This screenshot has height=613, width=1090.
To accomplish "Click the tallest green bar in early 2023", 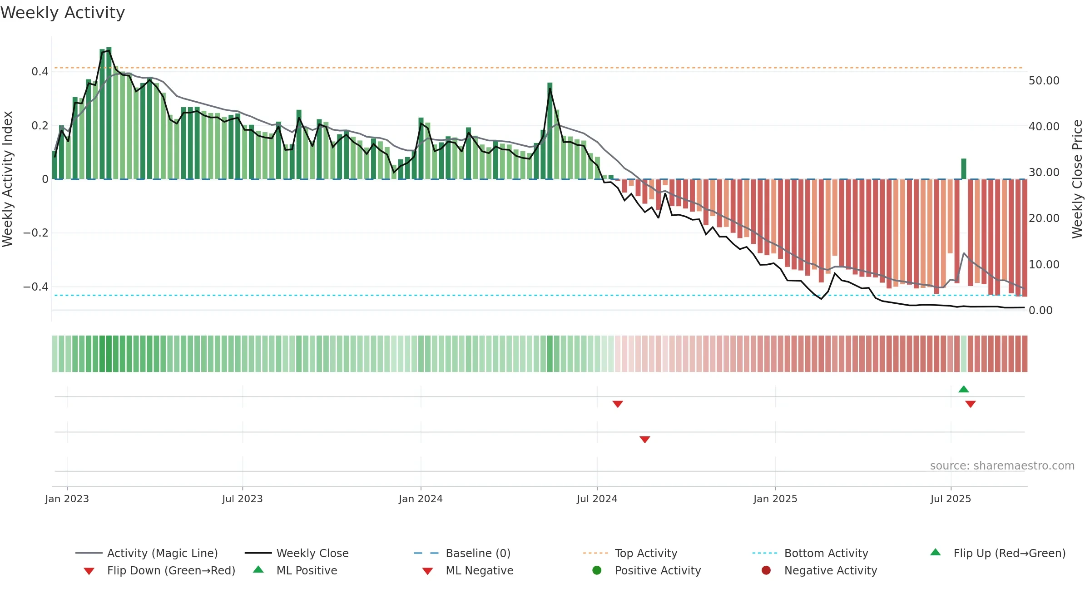I will click(109, 113).
